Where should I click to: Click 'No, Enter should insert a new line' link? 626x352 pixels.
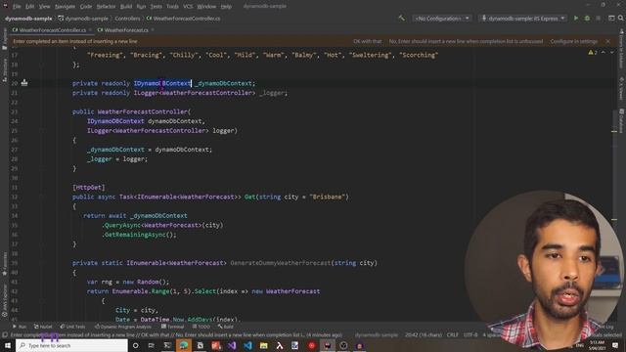[x=466, y=41]
